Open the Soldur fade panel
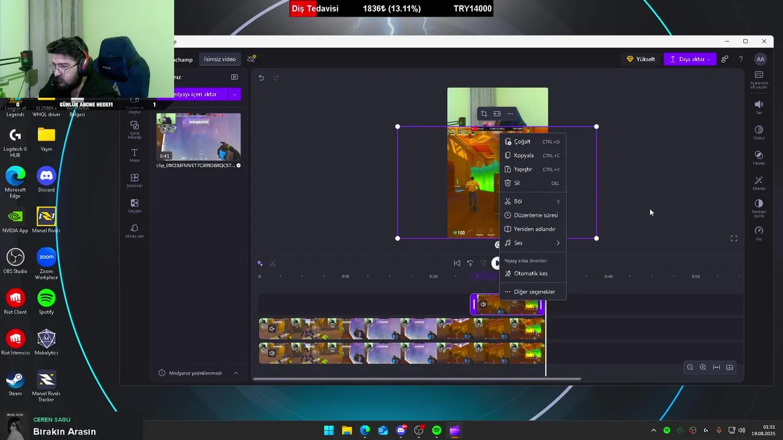This screenshot has height=440, width=783. [759, 133]
